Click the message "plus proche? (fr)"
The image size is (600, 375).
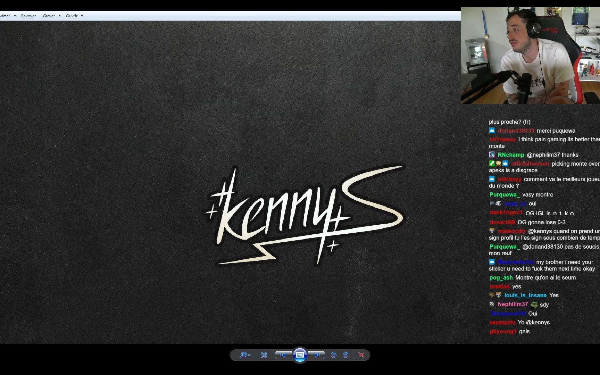(510, 122)
